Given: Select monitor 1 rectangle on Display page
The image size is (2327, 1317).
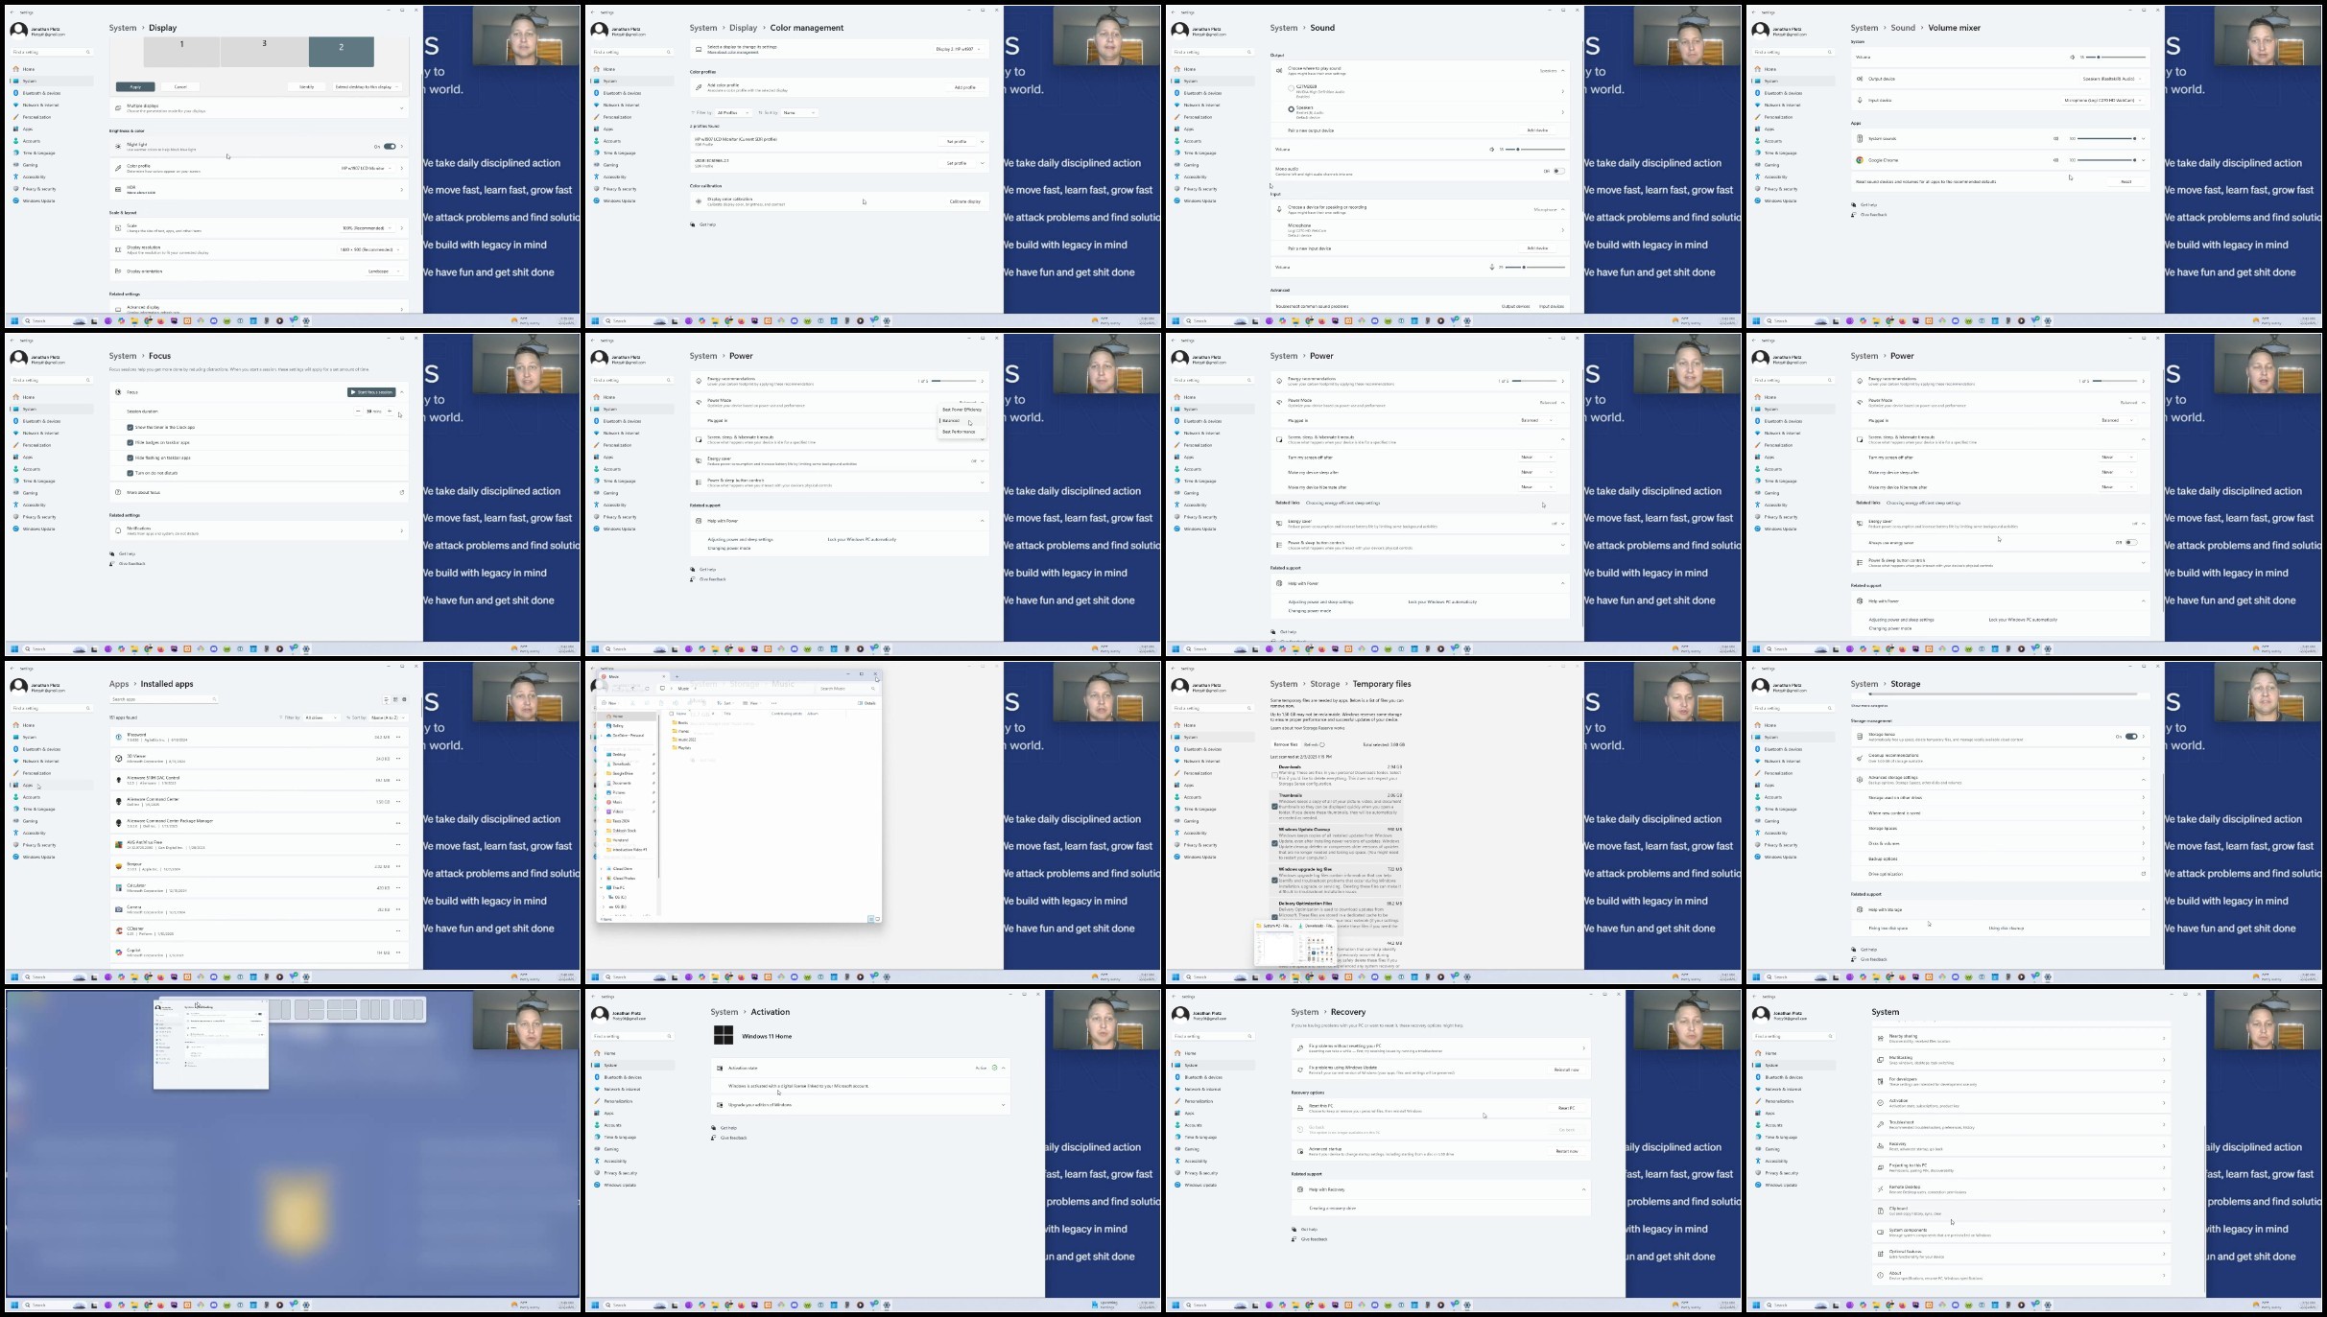Looking at the screenshot, I should pos(181,52).
